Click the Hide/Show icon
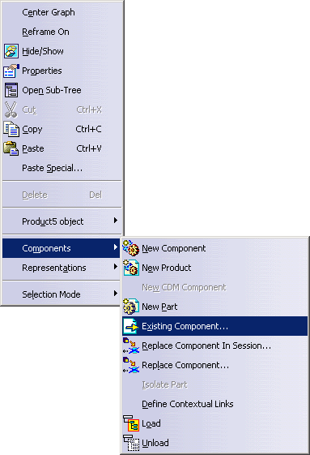 tap(11, 51)
